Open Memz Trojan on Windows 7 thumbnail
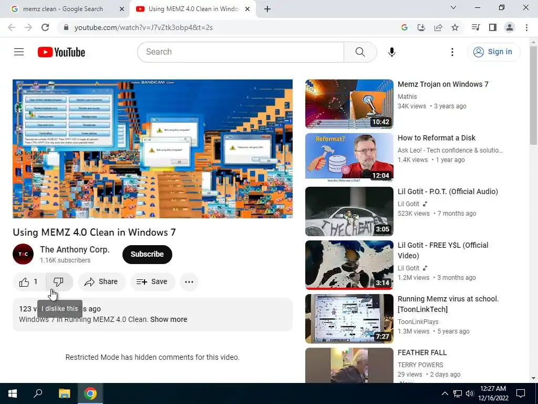 [x=349, y=104]
